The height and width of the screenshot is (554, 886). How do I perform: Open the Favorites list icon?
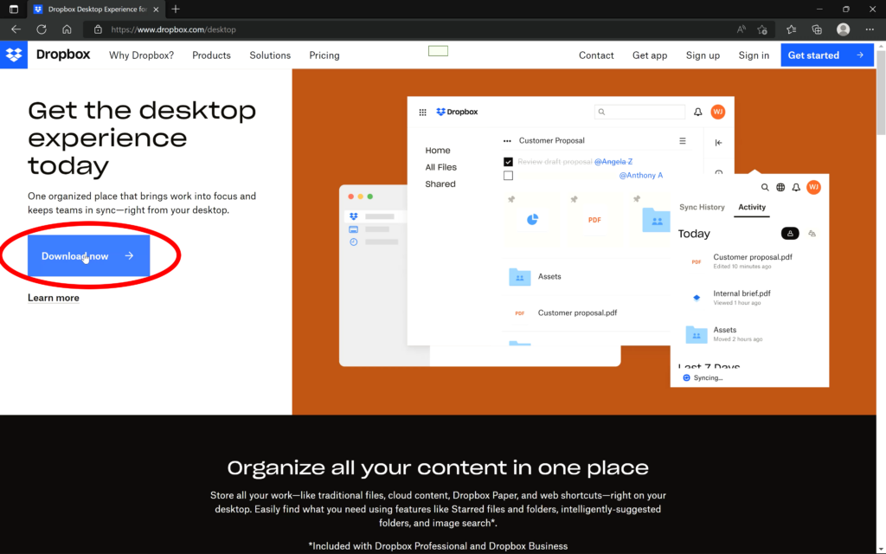(791, 29)
